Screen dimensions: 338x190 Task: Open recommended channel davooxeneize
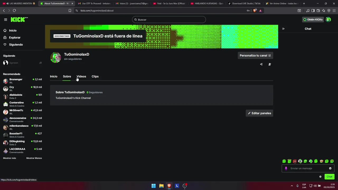coord(22,120)
